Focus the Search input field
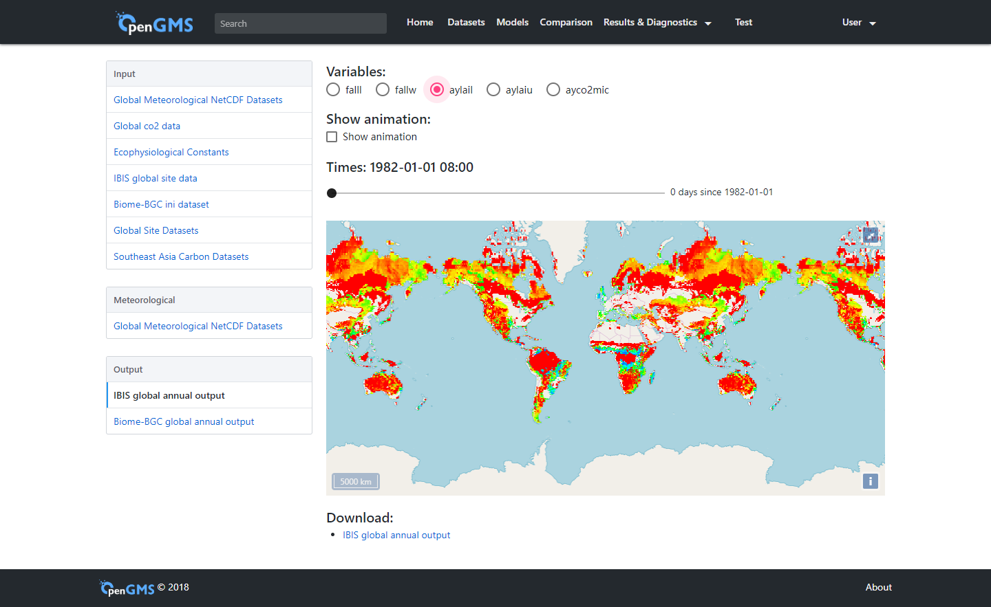 300,23
